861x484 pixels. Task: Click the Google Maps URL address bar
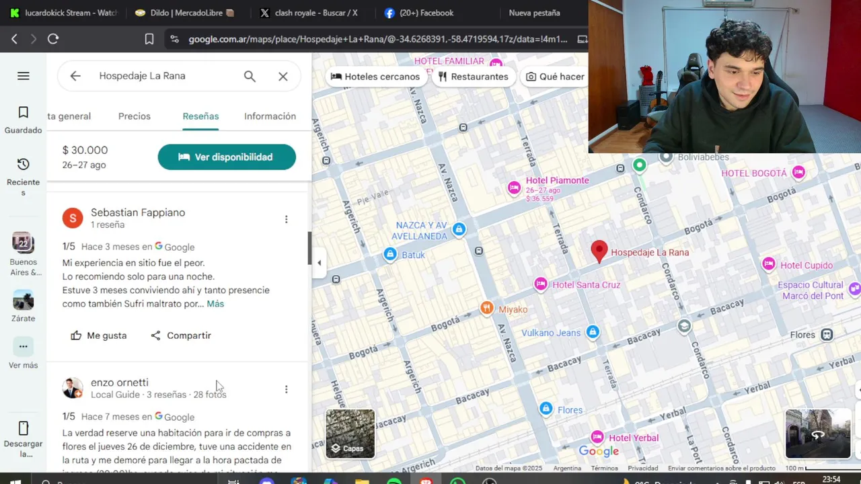pyautogui.click(x=378, y=39)
